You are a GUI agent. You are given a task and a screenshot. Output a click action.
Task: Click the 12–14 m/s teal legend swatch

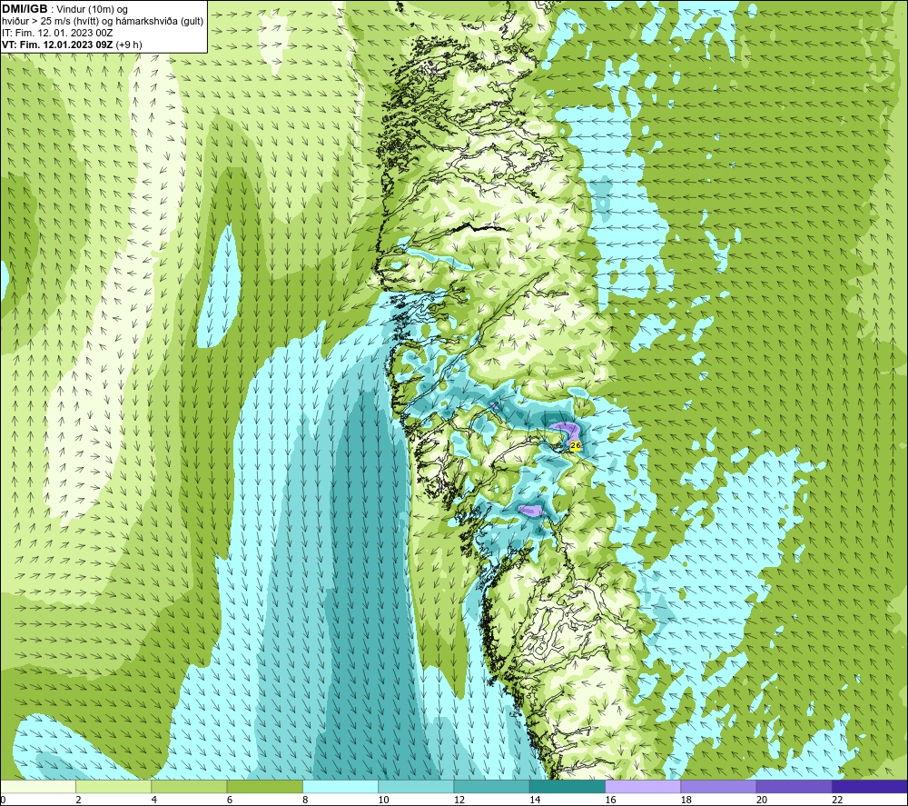[x=491, y=786]
